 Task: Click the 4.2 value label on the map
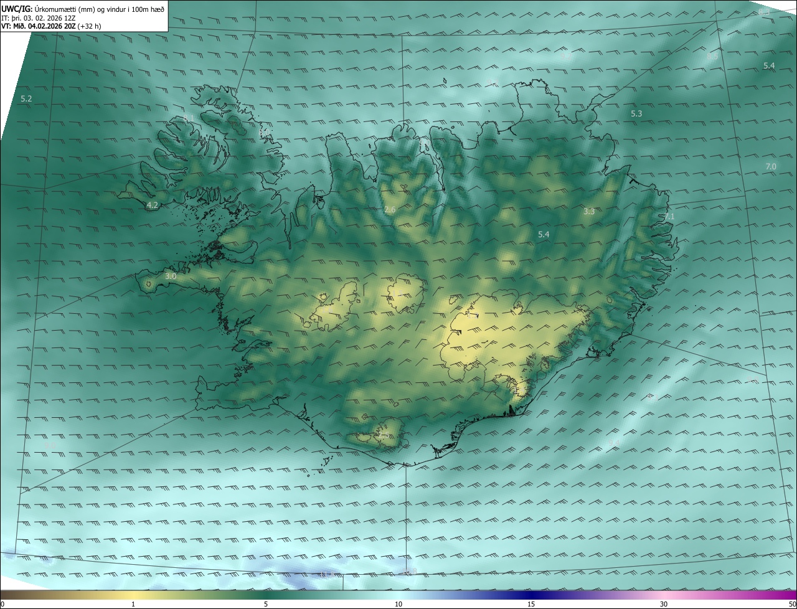click(x=153, y=205)
